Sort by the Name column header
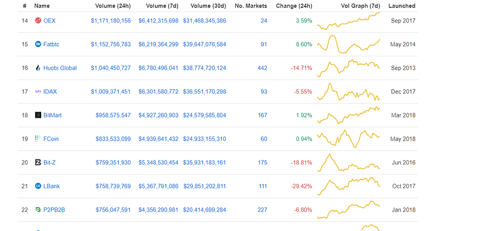Viewport: 485px width, 231px height. 42,6
